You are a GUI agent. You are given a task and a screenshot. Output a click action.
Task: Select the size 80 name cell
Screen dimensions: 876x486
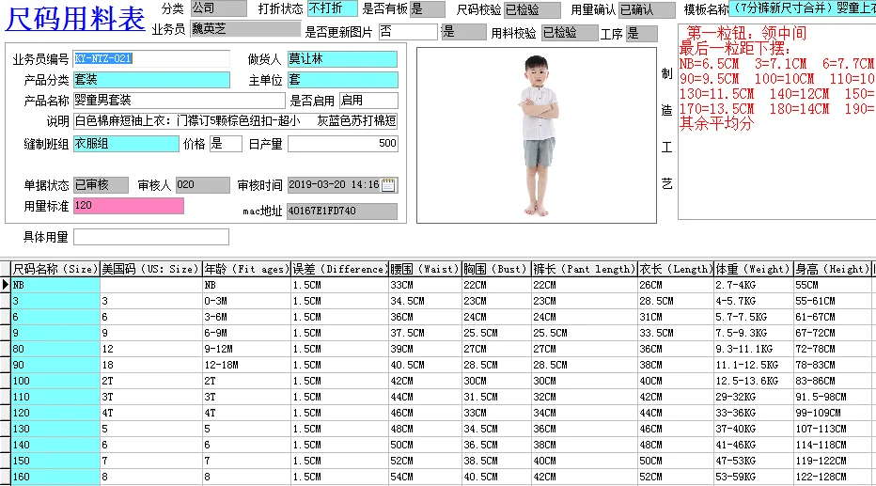(x=55, y=349)
